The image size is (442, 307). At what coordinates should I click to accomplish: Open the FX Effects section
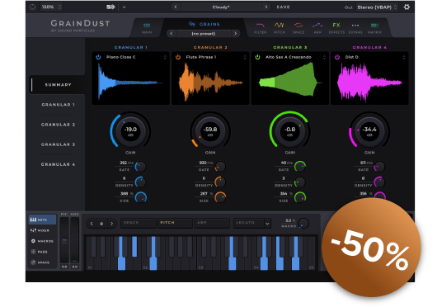(336, 28)
